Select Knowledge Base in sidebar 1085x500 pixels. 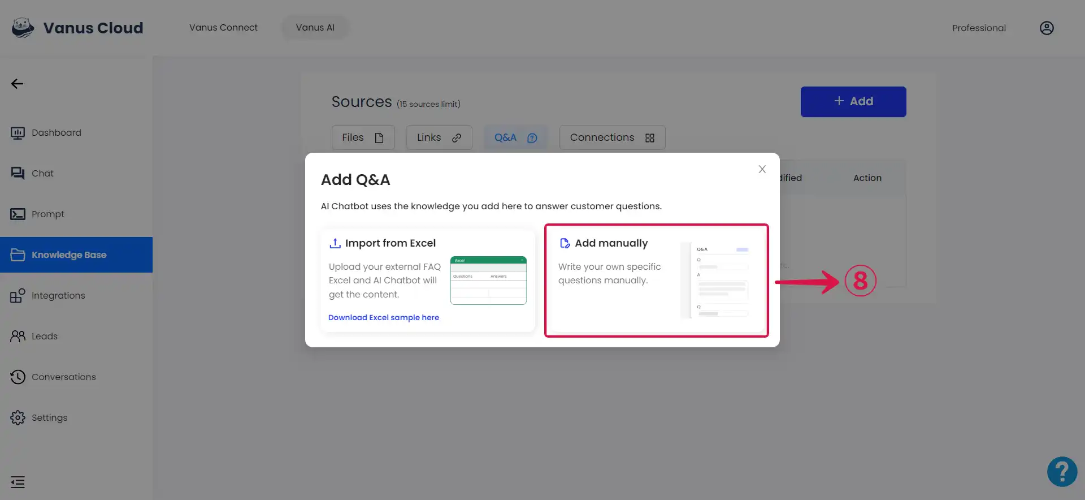tap(76, 255)
